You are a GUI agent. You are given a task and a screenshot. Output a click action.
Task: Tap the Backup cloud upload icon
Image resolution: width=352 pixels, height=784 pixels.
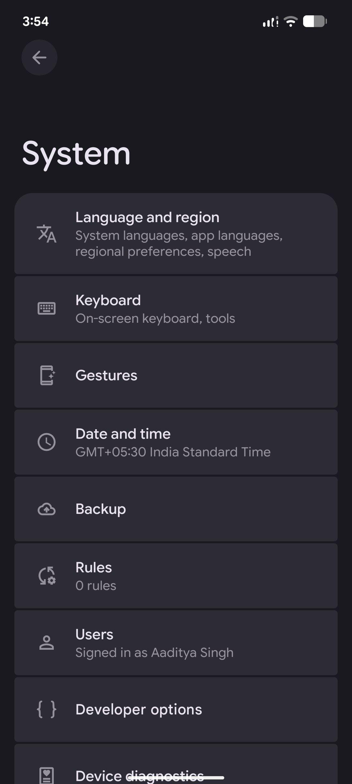click(47, 509)
